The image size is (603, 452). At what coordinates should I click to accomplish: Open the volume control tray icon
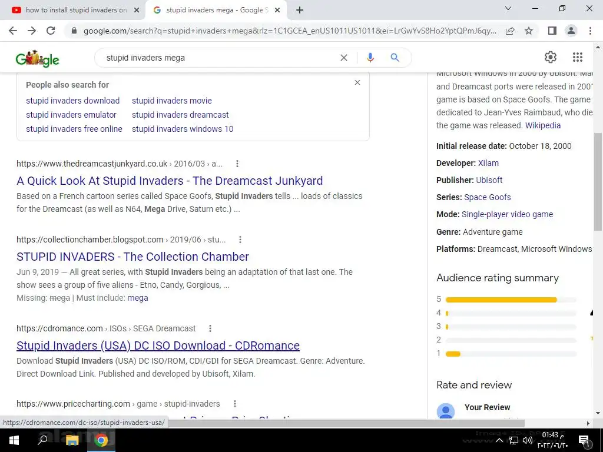coord(528,440)
